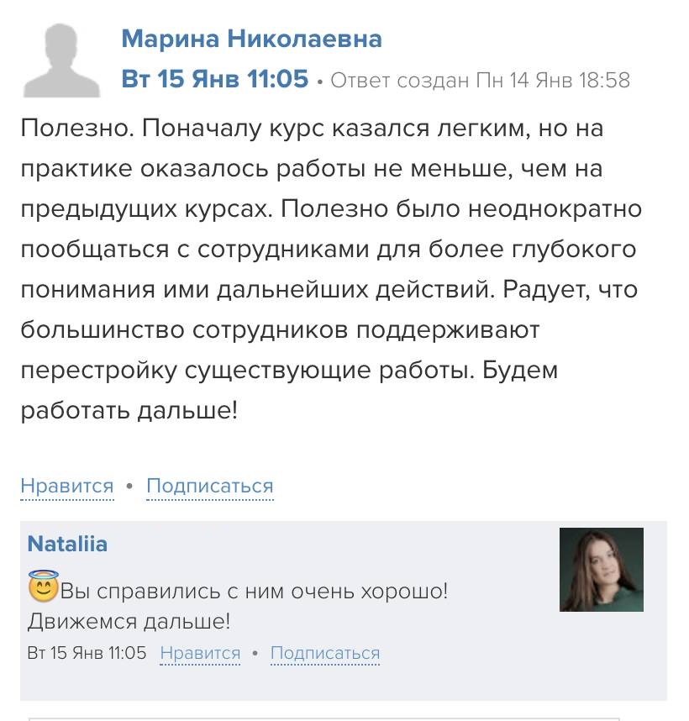Image resolution: width=689 pixels, height=721 pixels.
Task: Click the text 'Ответ создан Пн 14 Янв 18:58'
Action: point(480,81)
